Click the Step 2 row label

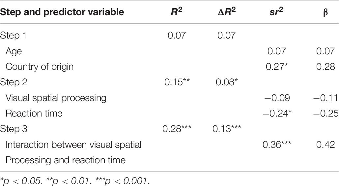[14, 82]
